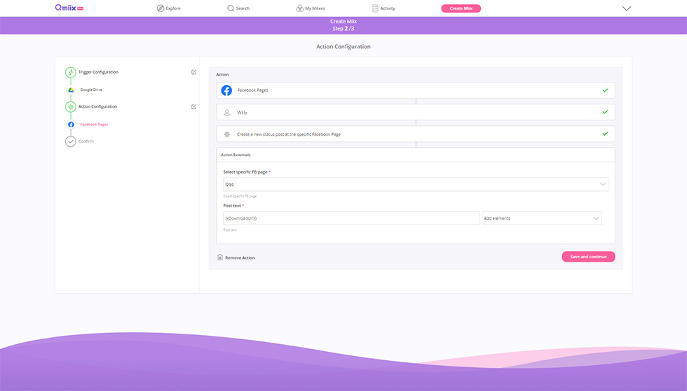Click the Trigger Configuration lightning step icon
This screenshot has width=687, height=391.
71,72
